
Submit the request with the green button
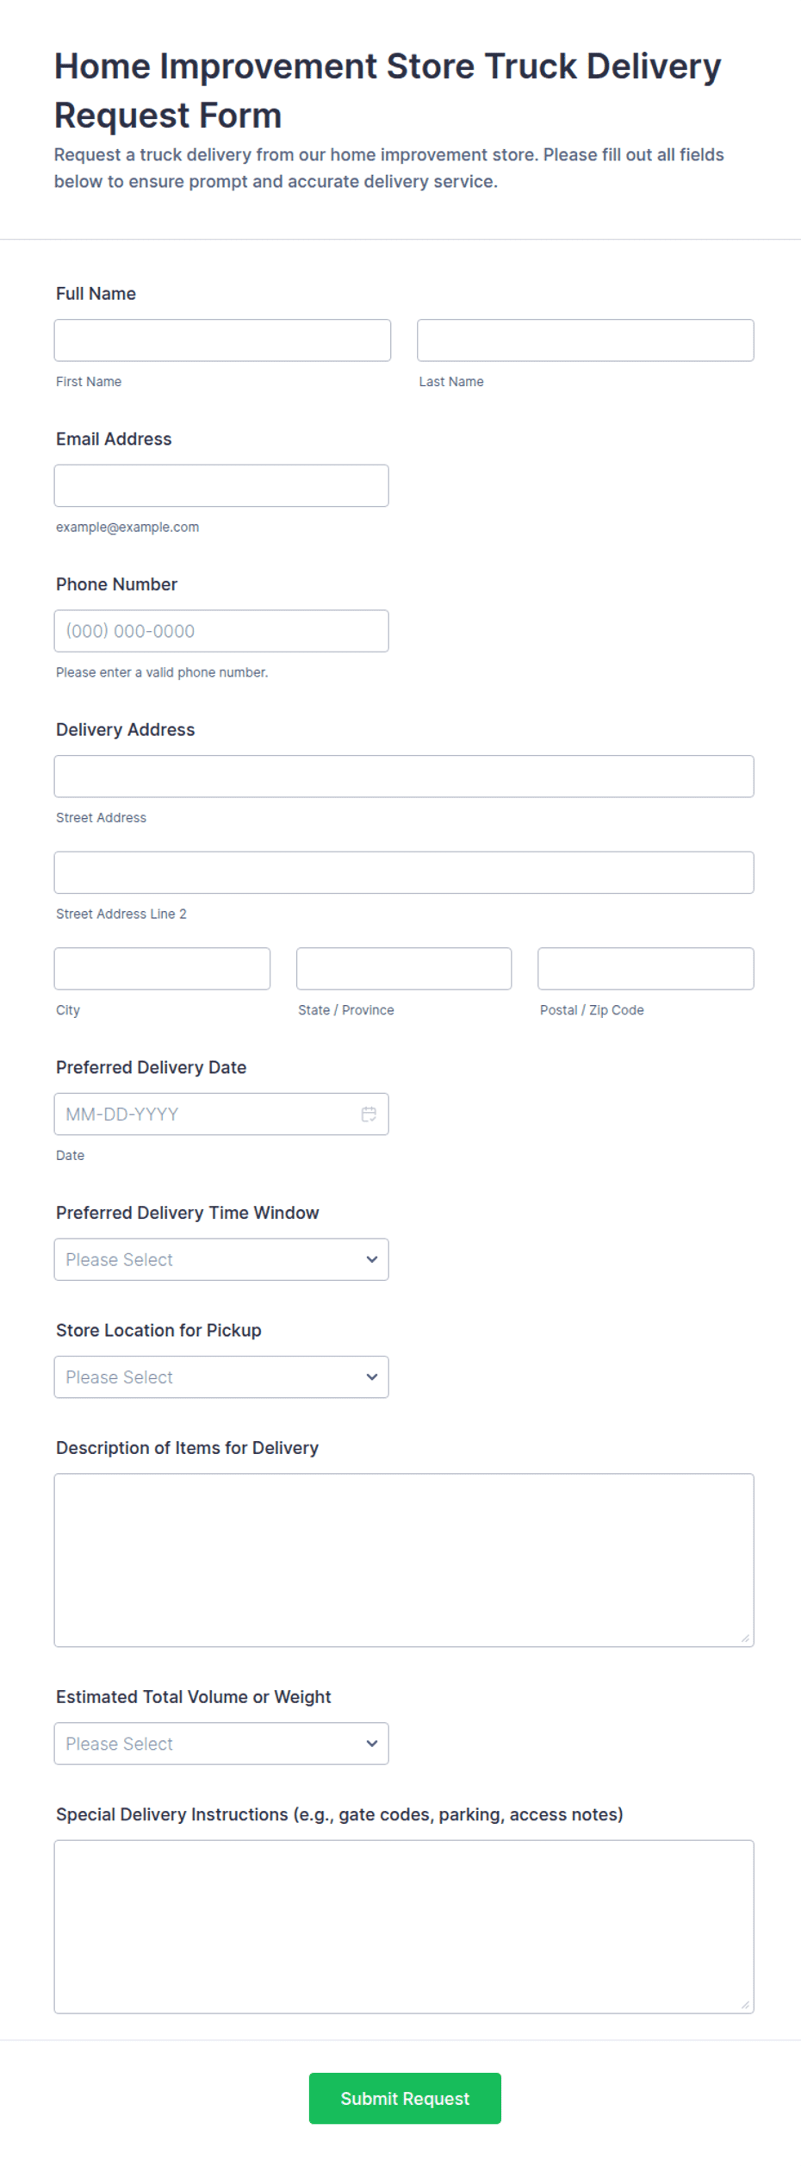[405, 2098]
